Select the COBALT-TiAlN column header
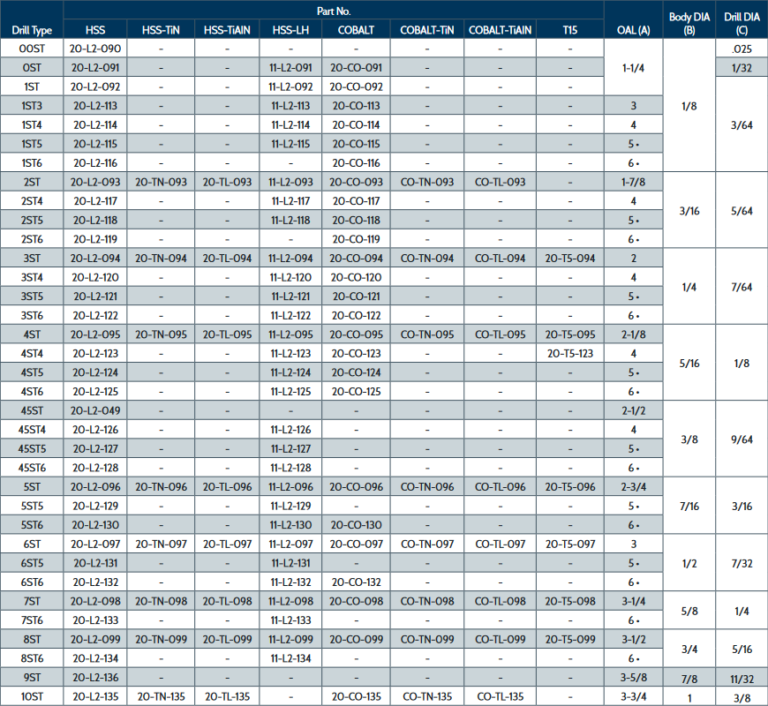The image size is (768, 706). pos(500,30)
